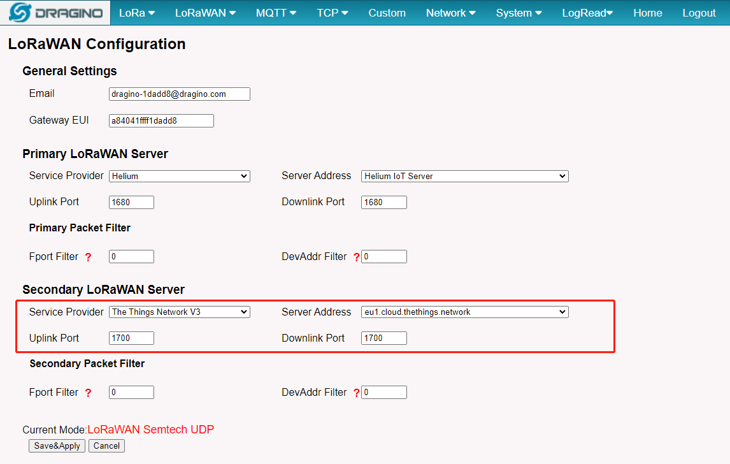This screenshot has width=730, height=464.
Task: Click the Save&Apply button
Action: click(57, 446)
